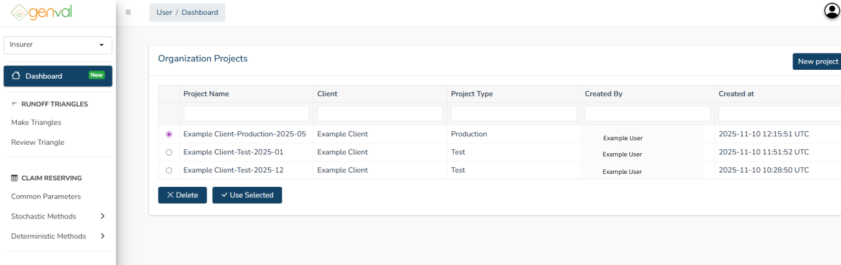Viewport: 841px width, 265px height.
Task: Click the Organization Projects heading
Action: pyautogui.click(x=203, y=58)
